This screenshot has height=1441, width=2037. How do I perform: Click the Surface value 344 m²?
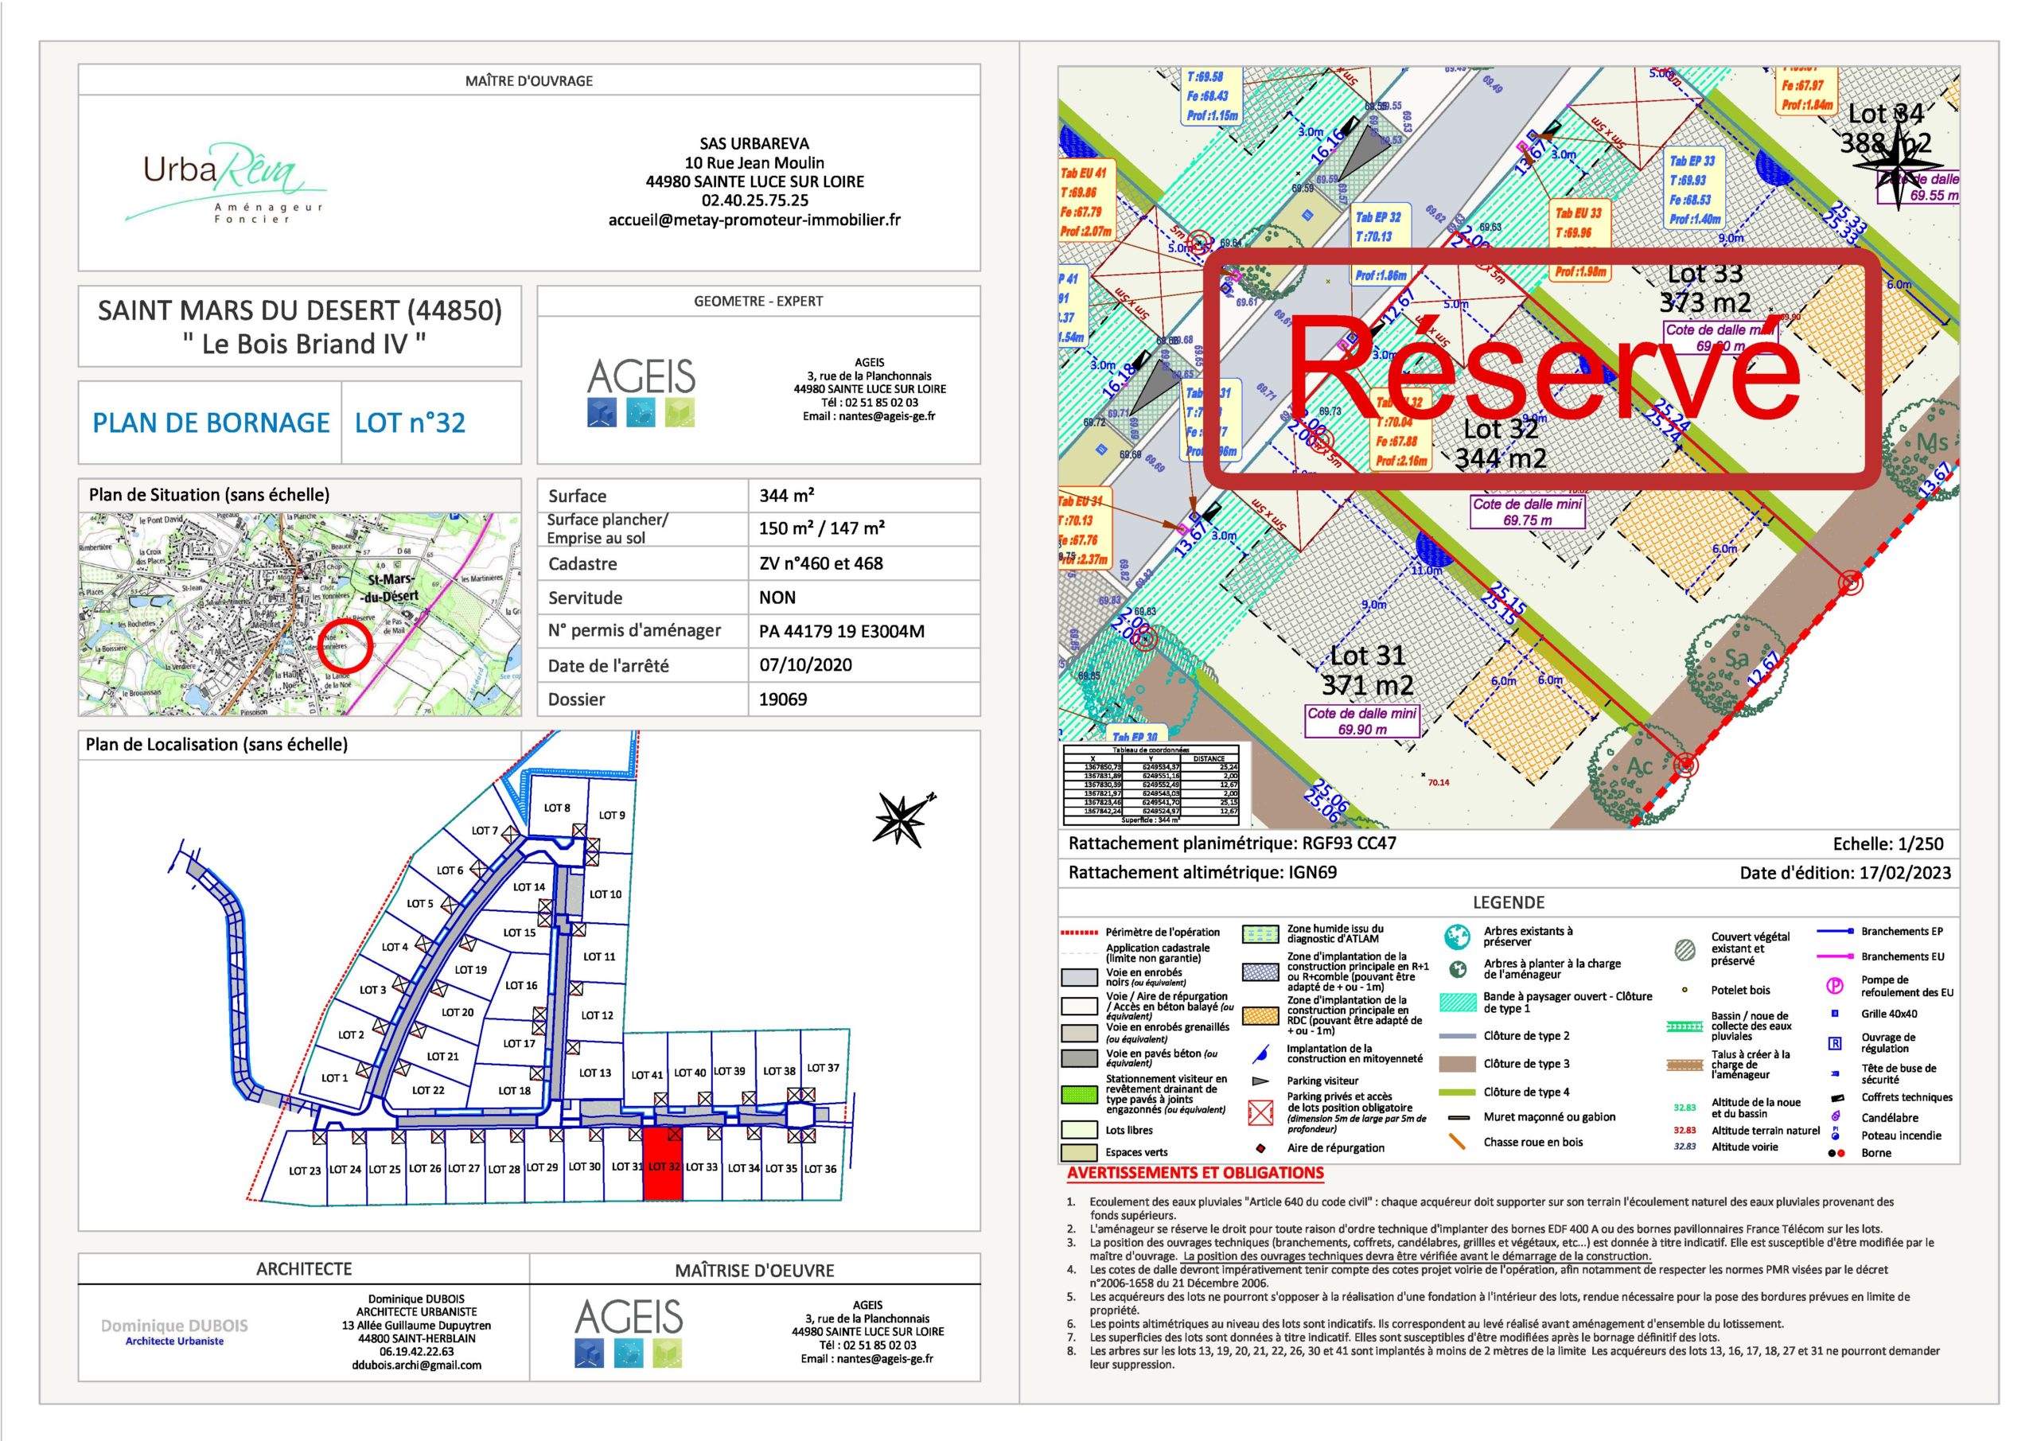pyautogui.click(x=786, y=495)
